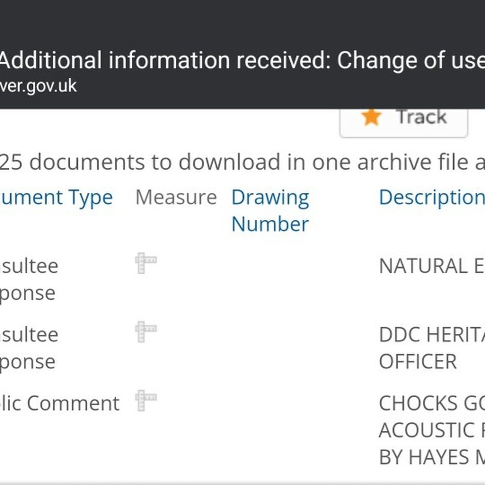Screen dimensions: 485x485
Task: Open measure tool for Public Comment row
Action: click(146, 401)
